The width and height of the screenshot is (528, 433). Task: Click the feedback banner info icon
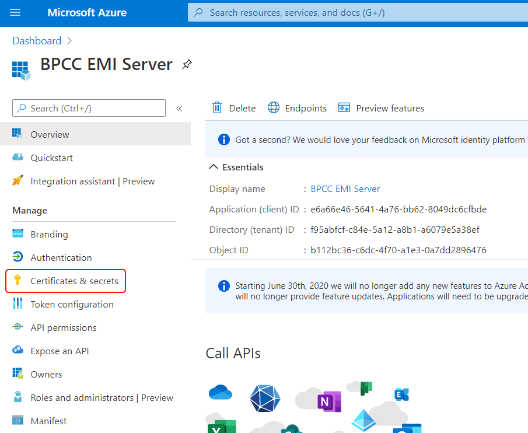click(224, 139)
